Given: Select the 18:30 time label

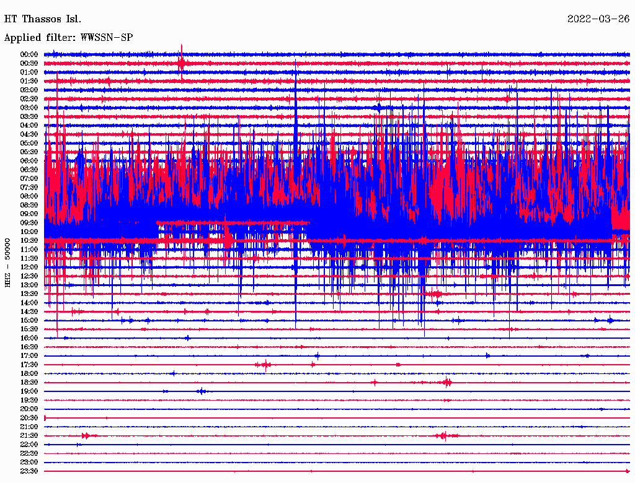Looking at the screenshot, I should [x=29, y=382].
